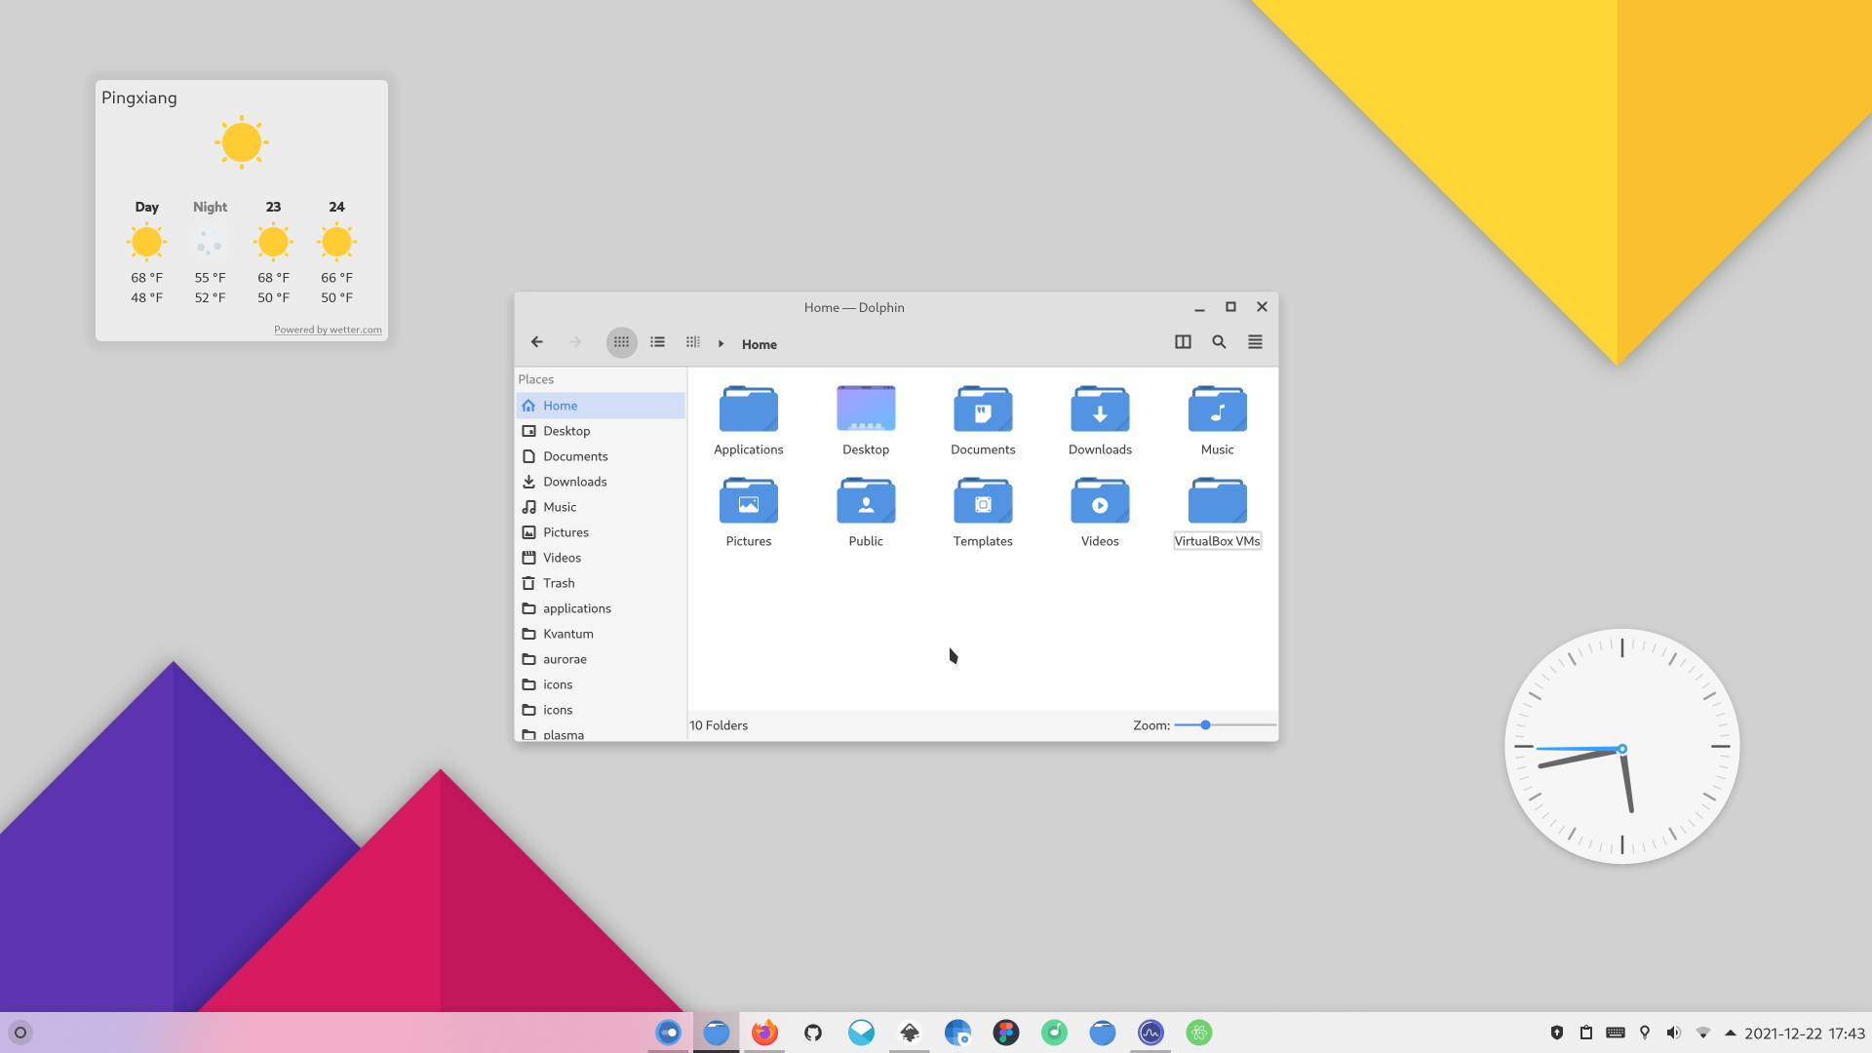The height and width of the screenshot is (1053, 1872).
Task: Click the Pingxiang weather title
Action: (139, 97)
